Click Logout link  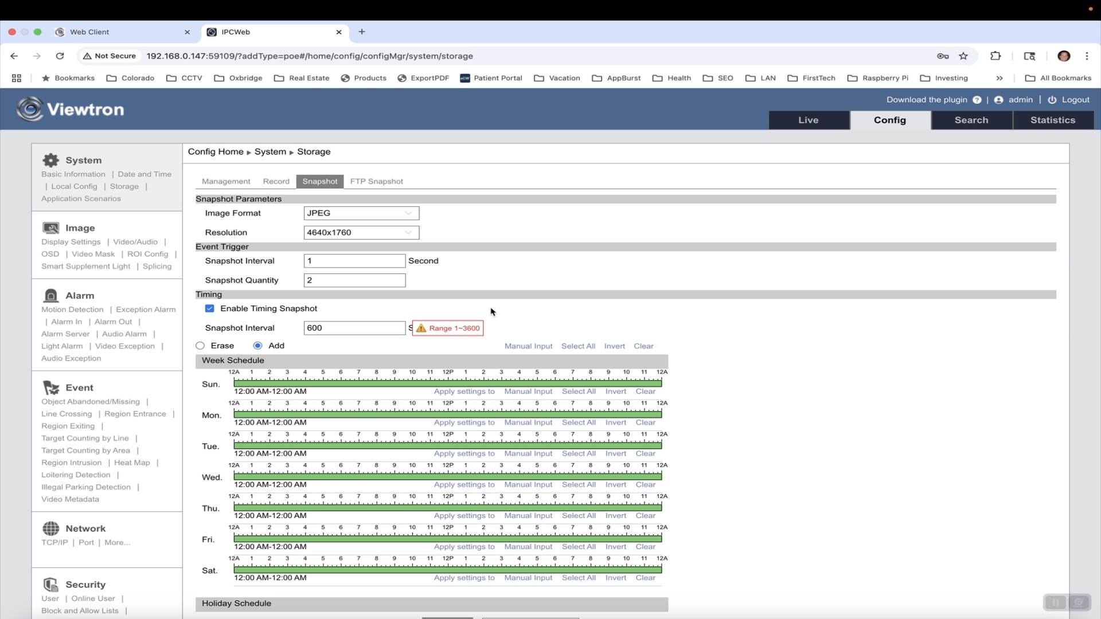pyautogui.click(x=1075, y=100)
